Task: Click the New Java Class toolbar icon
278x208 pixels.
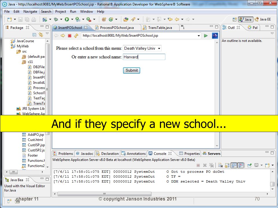Action: (111, 19)
